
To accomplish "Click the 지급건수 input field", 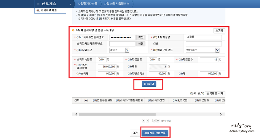I will 209,59.
